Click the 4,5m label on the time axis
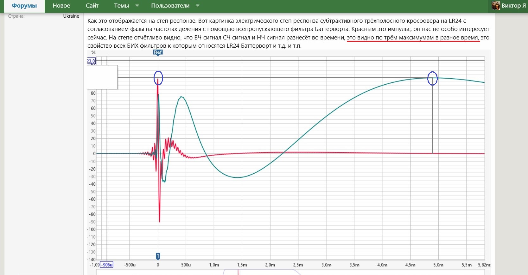528x275 pixels. [410, 265]
